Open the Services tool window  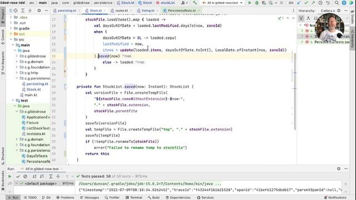coord(205,198)
